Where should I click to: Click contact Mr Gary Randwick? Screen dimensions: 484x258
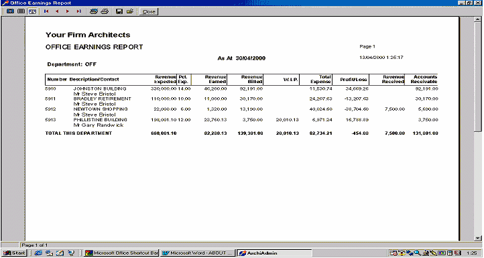99,125
